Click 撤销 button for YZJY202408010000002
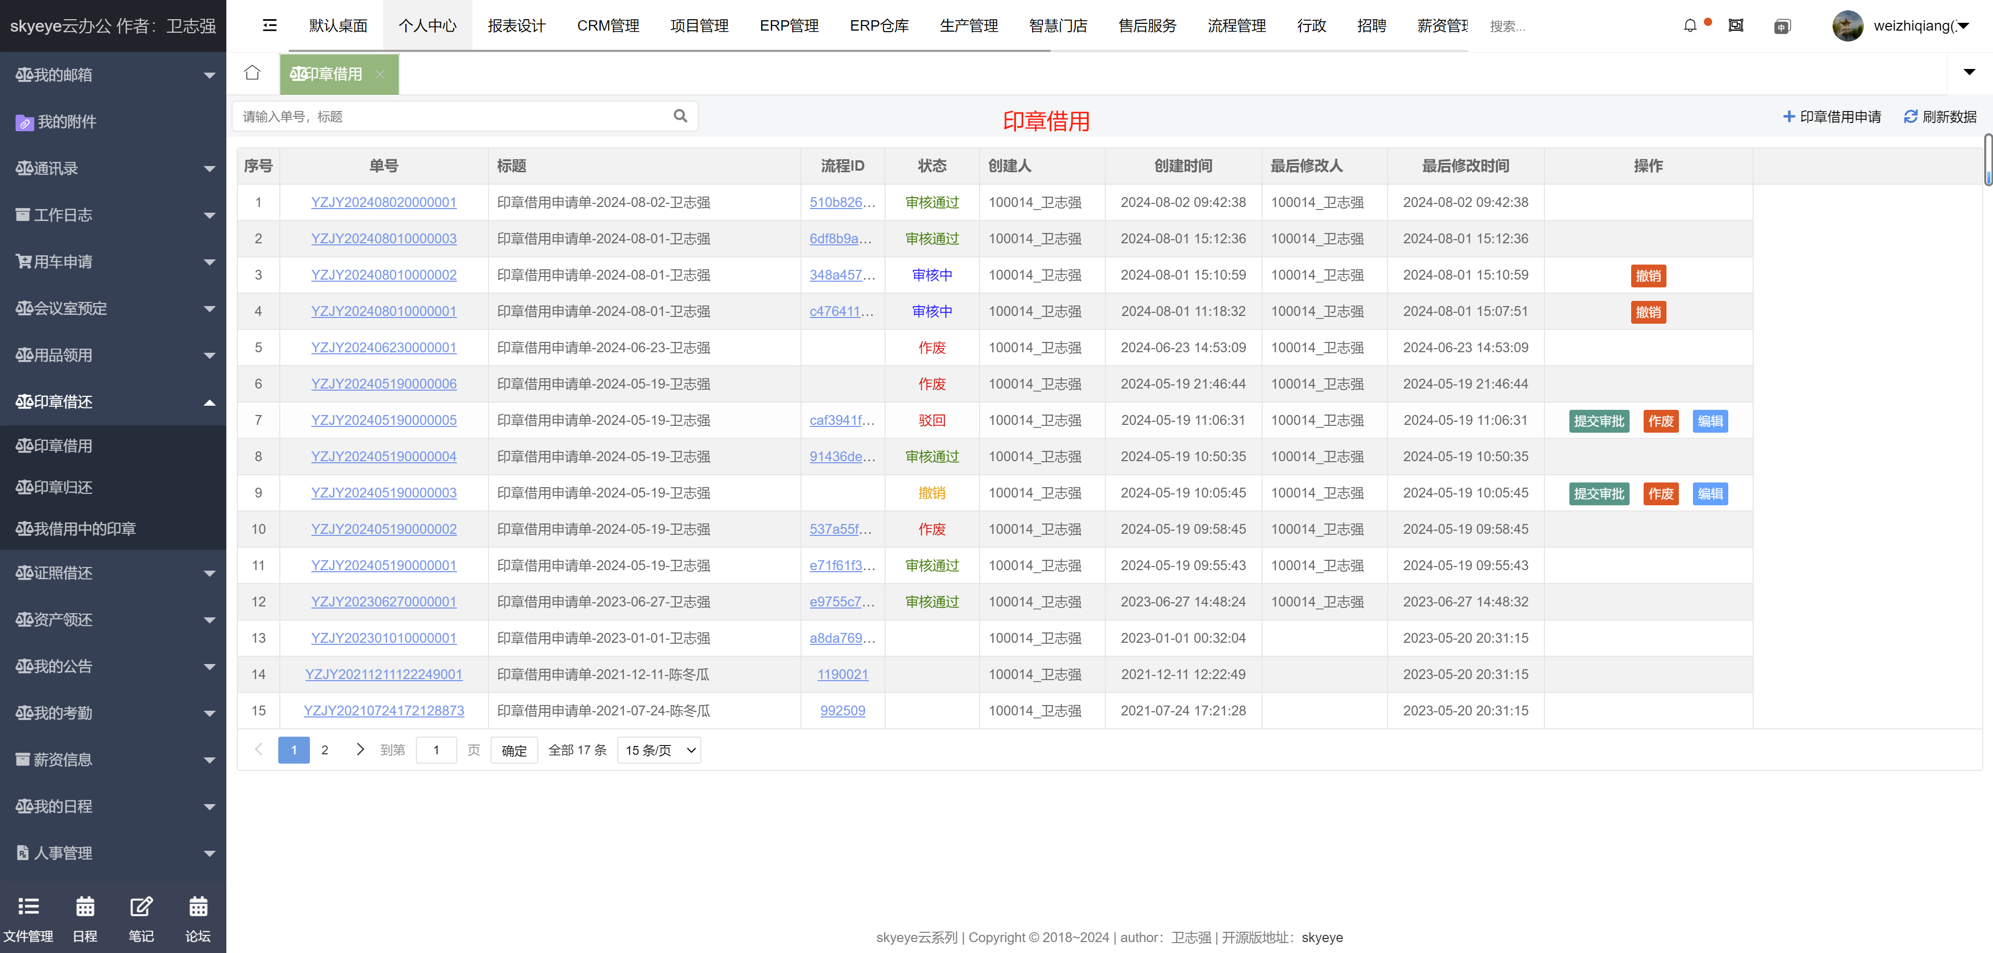The image size is (1993, 953). point(1648,276)
